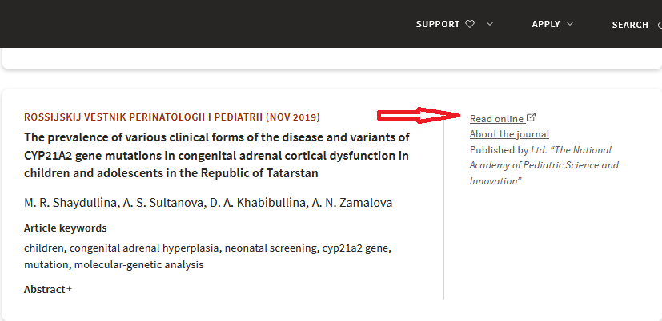Click the search magnifier icon
The width and height of the screenshot is (662, 321).
(x=659, y=25)
